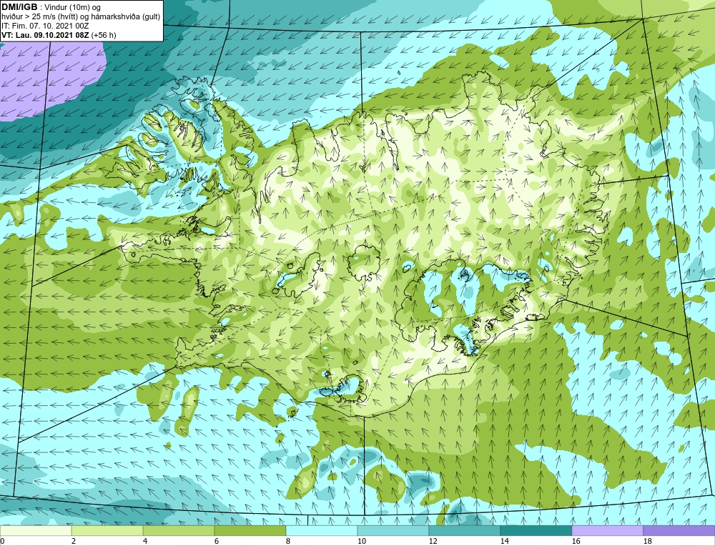The image size is (715, 546).
Task: Click the 6–8 m/s dark green legend swatch
Action: click(250, 530)
